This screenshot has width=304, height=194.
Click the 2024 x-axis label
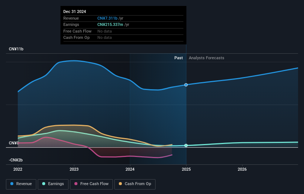click(x=130, y=169)
